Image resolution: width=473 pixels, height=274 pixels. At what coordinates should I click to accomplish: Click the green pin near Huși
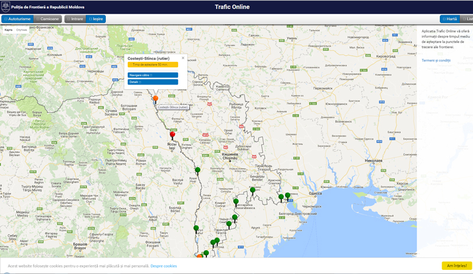(197, 171)
